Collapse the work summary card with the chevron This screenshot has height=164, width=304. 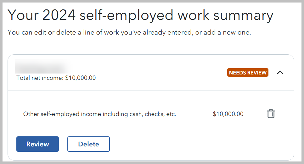280,73
